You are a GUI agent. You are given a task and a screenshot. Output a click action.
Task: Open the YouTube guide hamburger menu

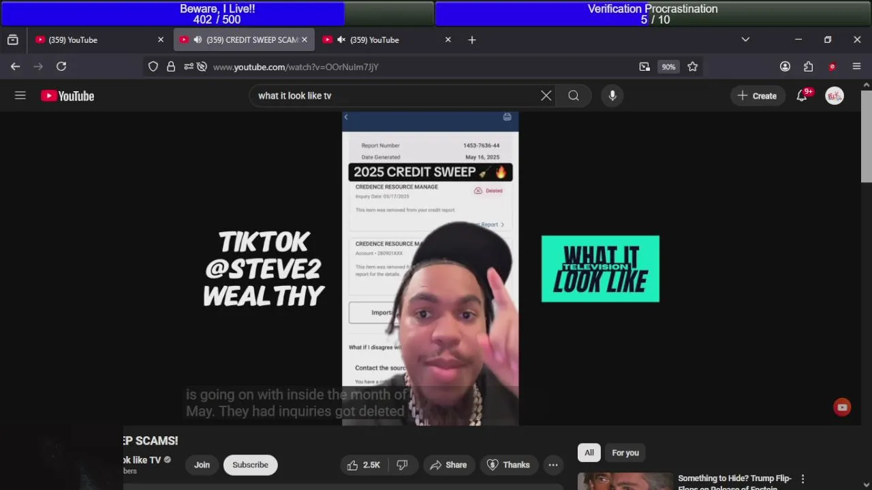pos(20,96)
